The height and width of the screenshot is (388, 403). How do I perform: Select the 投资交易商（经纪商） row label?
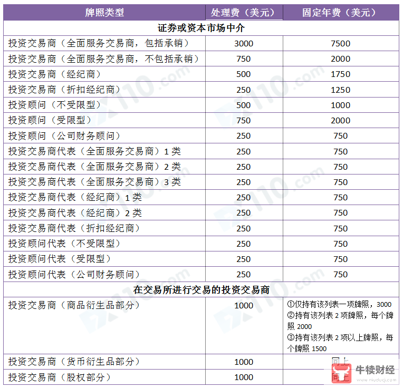click(x=56, y=74)
